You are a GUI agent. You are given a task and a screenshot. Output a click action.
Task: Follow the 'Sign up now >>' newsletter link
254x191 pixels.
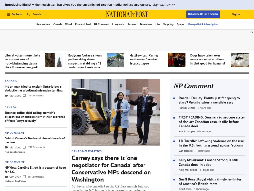click(164, 5)
